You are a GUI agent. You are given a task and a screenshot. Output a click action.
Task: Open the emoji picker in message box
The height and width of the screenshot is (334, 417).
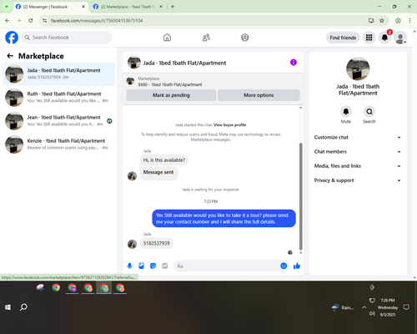point(284,266)
